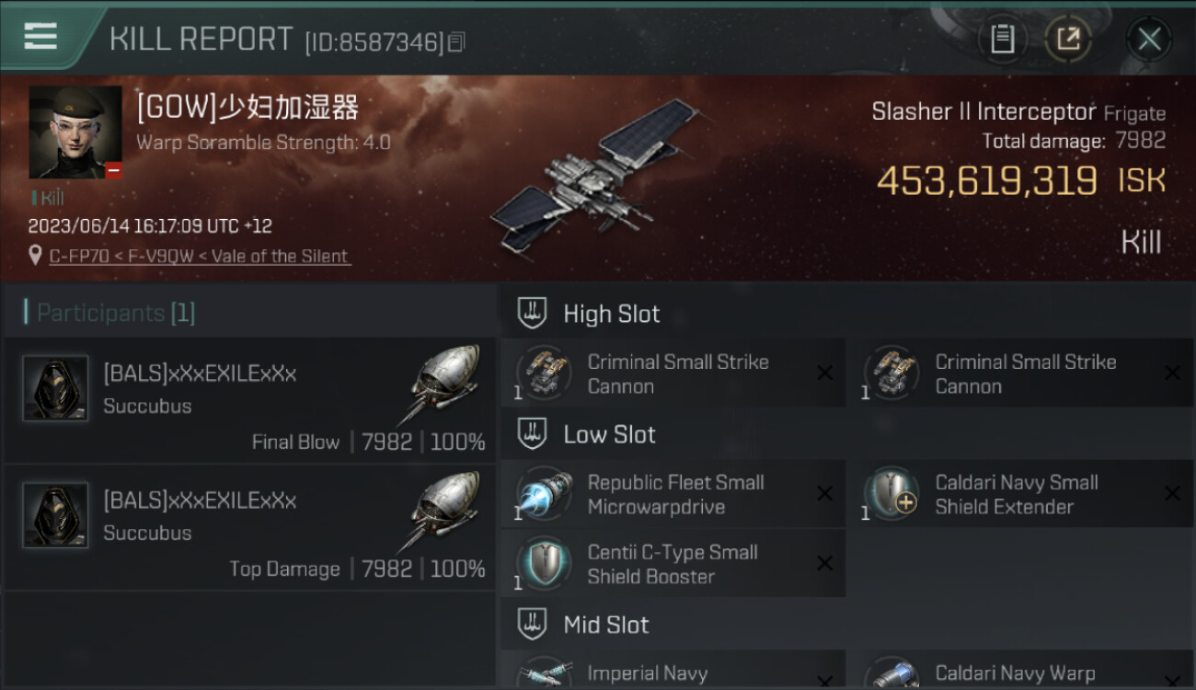
Task: Click the share kill report icon
Action: [x=1068, y=39]
